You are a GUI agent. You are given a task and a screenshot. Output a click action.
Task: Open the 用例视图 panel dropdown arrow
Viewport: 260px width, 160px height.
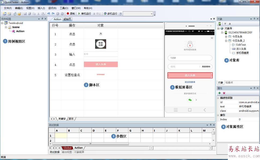tap(39, 19)
